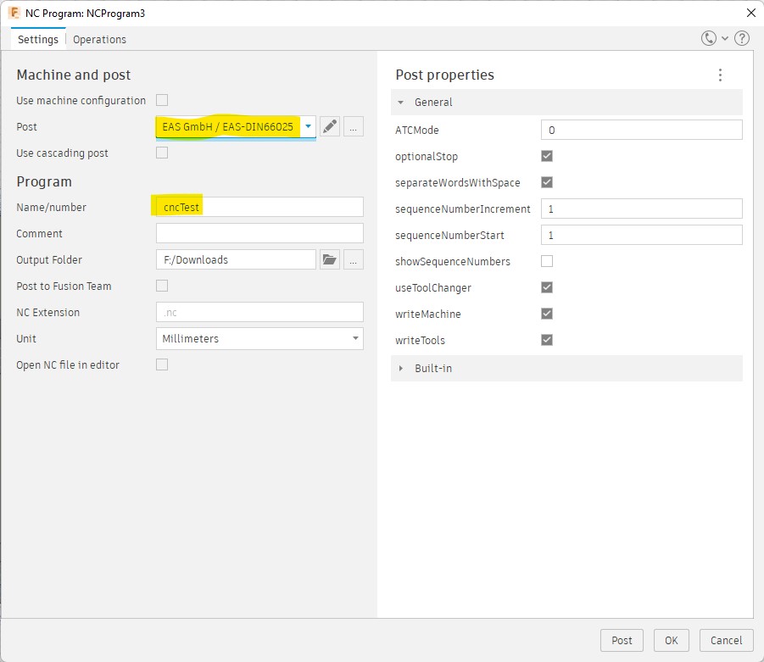Switch to the Operations tab
The height and width of the screenshot is (662, 764).
point(99,40)
